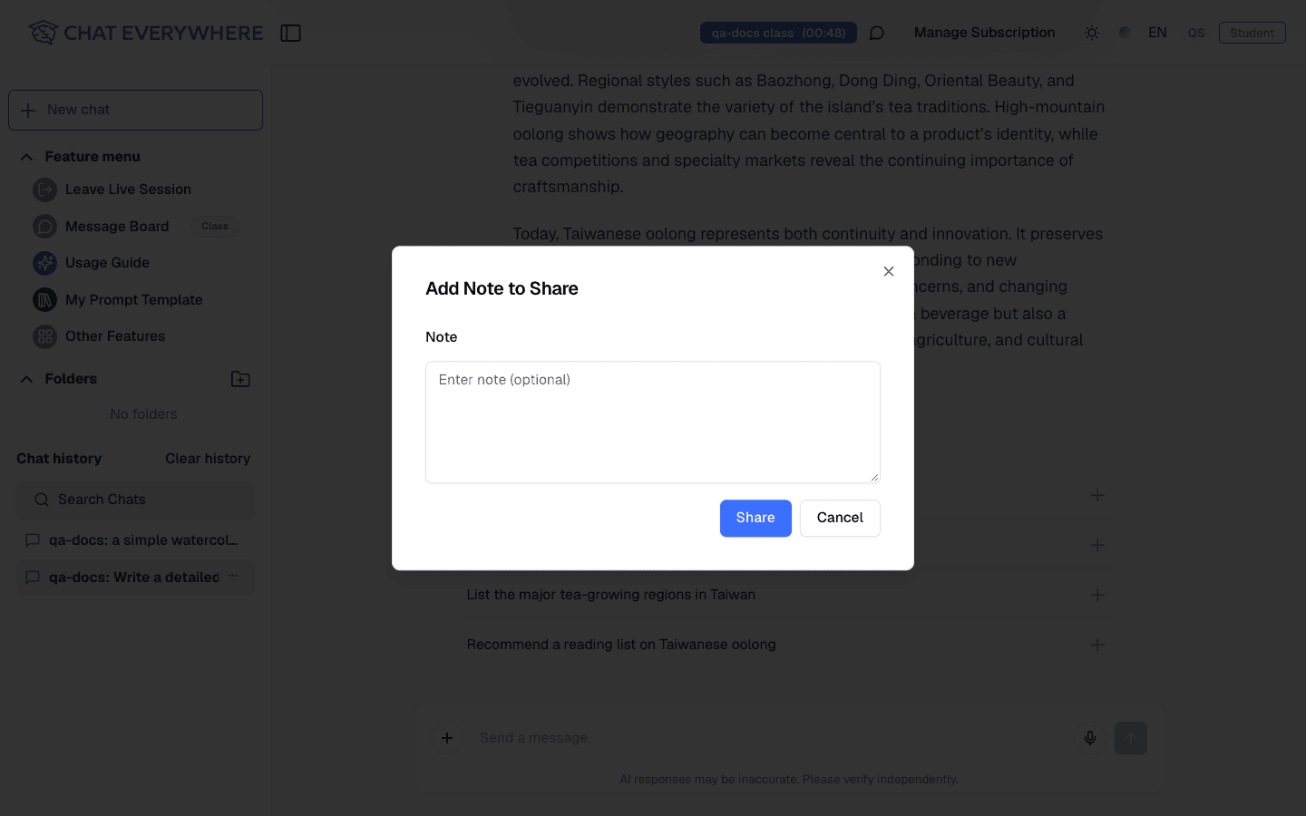Click plus icon beside tea-growing regions suggestion
The image size is (1306, 816).
1097,595
